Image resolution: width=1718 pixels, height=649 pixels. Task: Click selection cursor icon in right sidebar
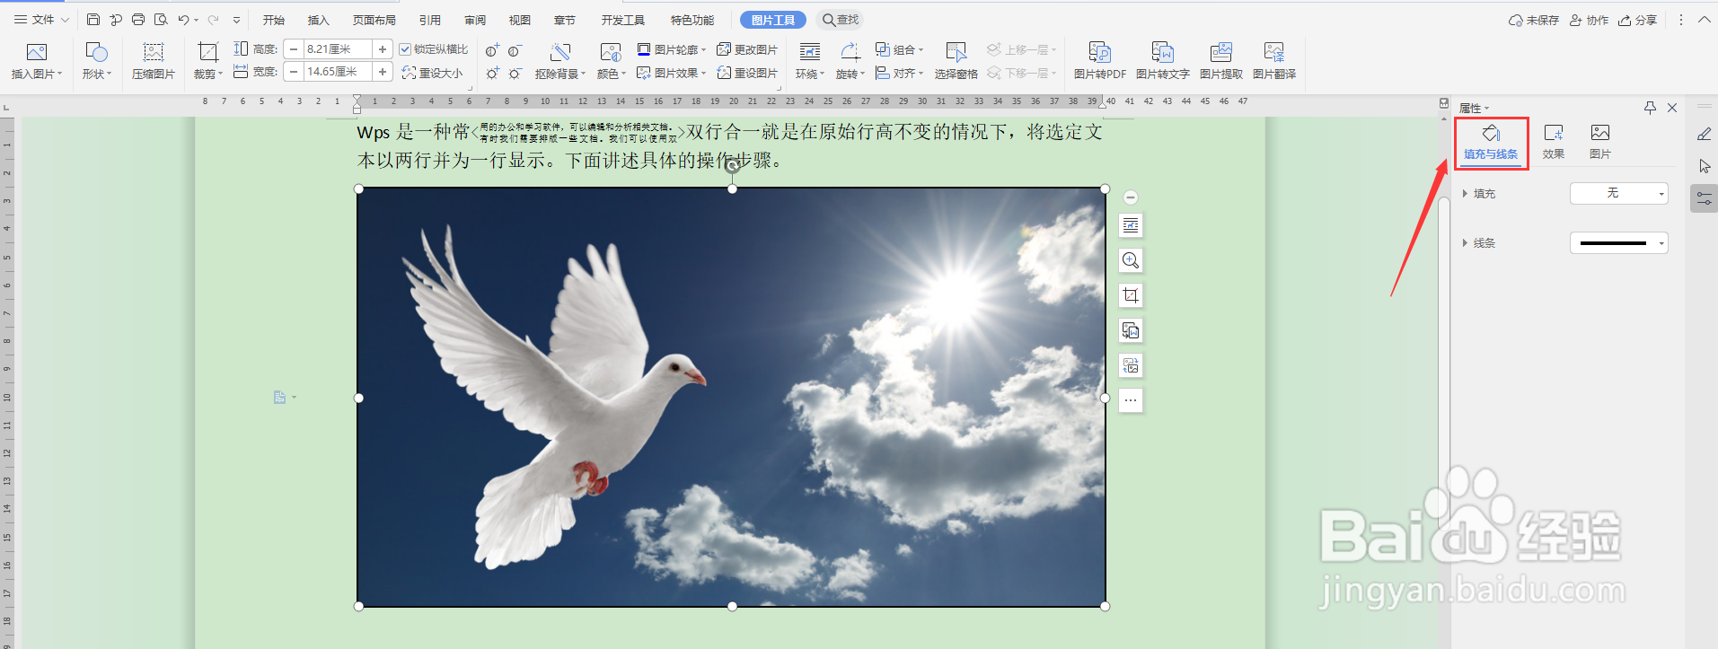pos(1704,166)
